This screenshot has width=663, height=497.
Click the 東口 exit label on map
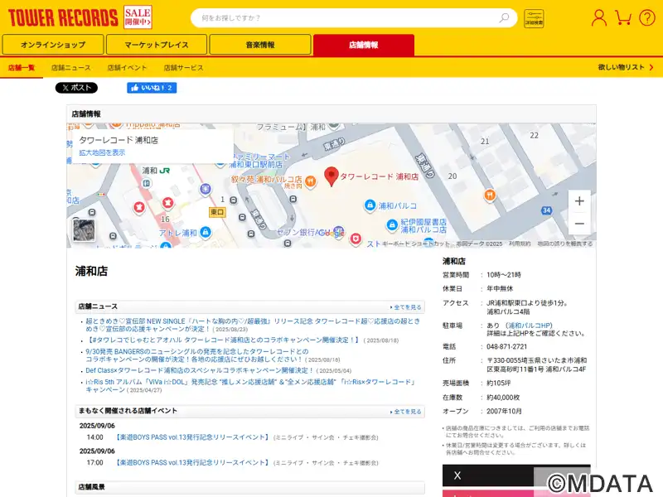coord(217,212)
